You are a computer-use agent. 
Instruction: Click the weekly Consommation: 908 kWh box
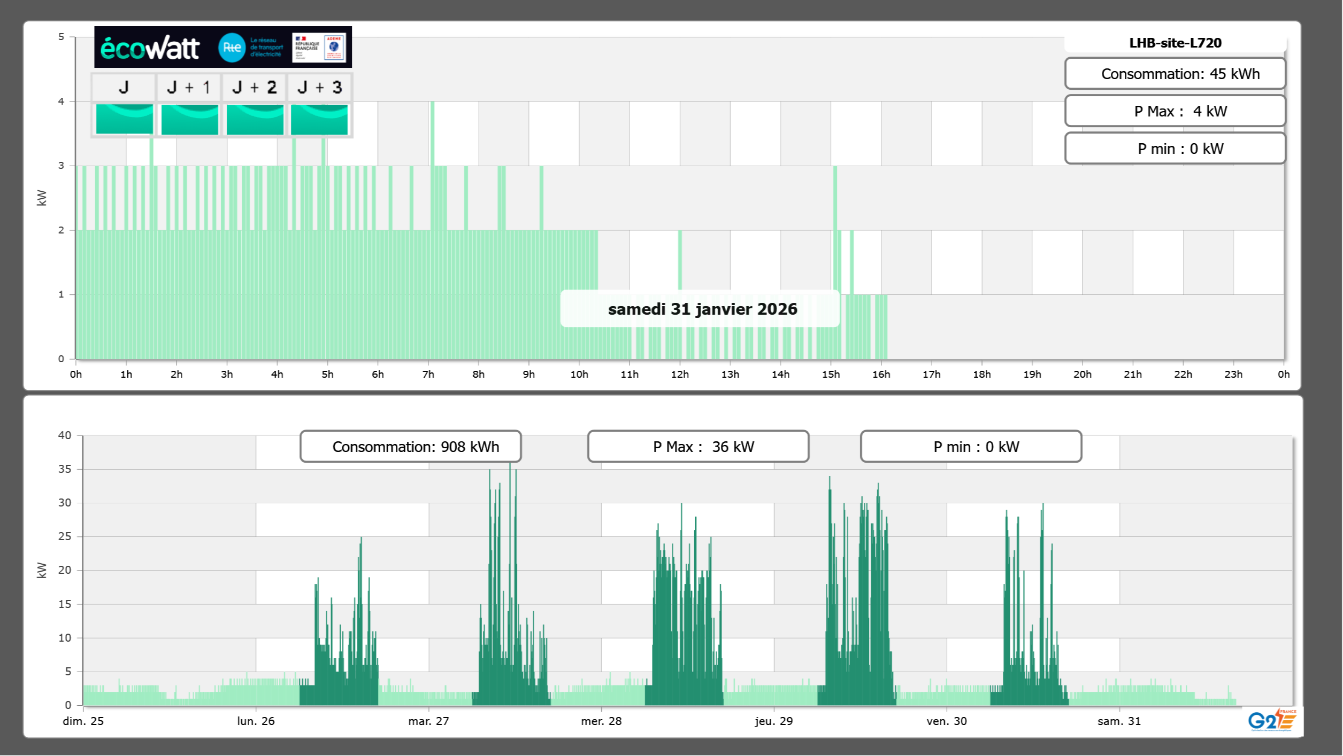[x=410, y=447]
